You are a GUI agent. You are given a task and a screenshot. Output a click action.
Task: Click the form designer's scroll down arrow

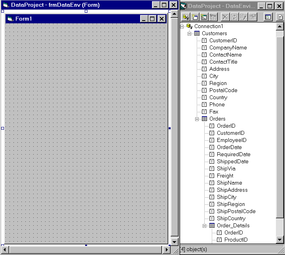click(x=175, y=242)
